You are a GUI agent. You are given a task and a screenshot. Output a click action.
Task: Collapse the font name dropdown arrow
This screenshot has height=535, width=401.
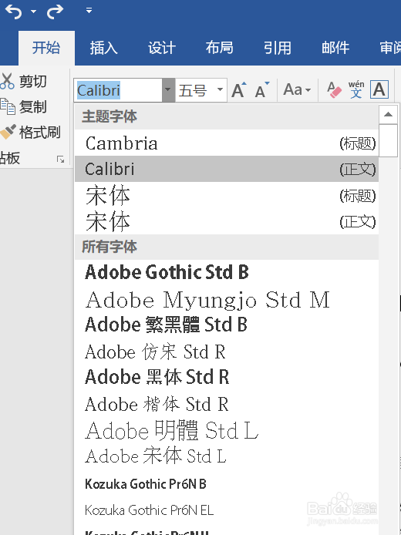[x=168, y=90]
